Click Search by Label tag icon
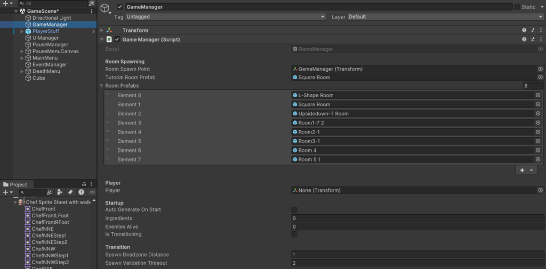Image resolution: width=546 pixels, height=269 pixels. 70,192
